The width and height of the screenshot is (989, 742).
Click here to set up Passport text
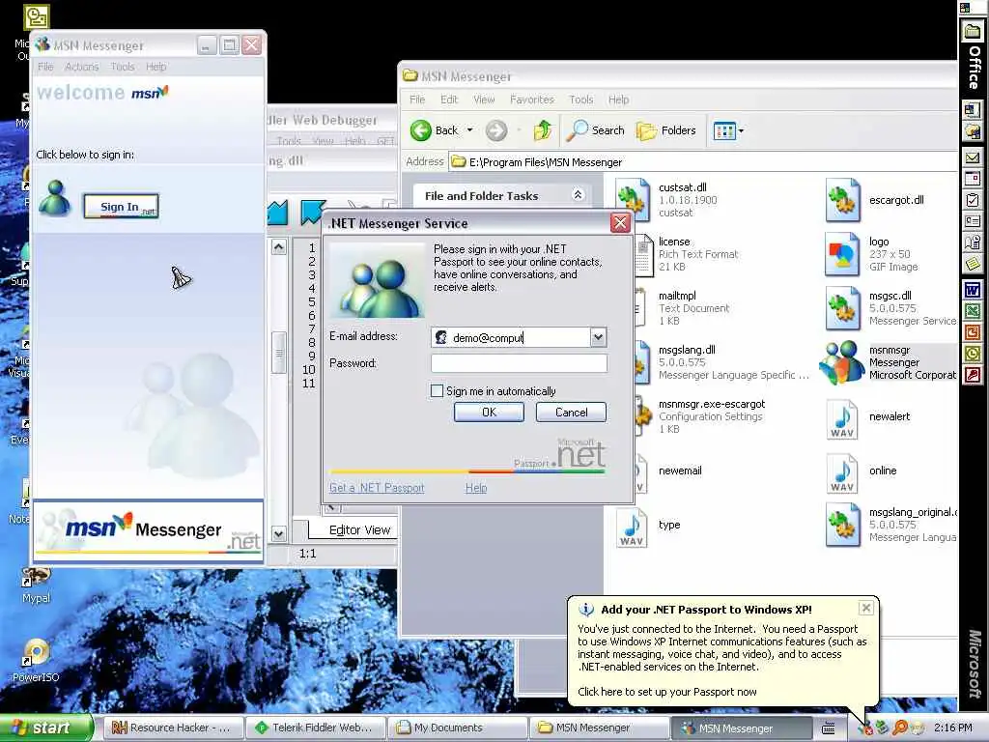click(x=666, y=692)
